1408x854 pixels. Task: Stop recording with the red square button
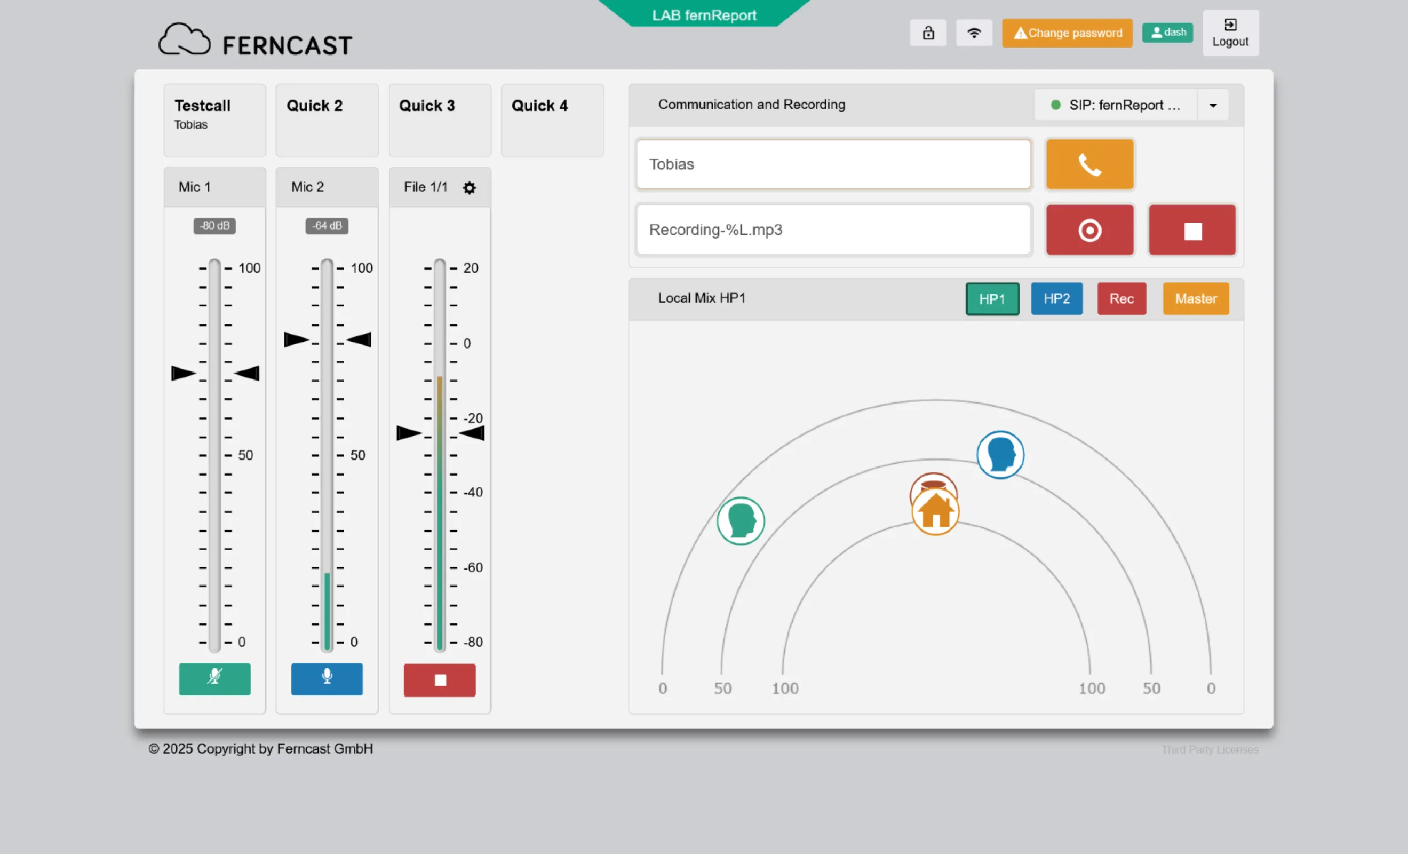(1192, 230)
